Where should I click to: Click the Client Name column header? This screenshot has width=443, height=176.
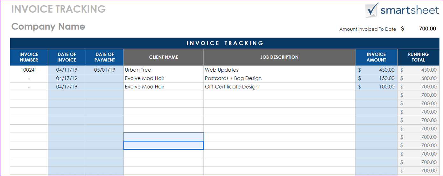pyautogui.click(x=164, y=57)
